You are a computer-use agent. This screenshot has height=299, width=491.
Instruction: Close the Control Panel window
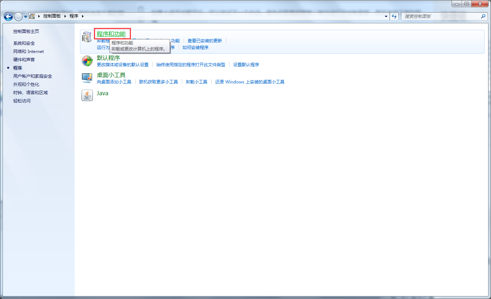[x=480, y=4]
